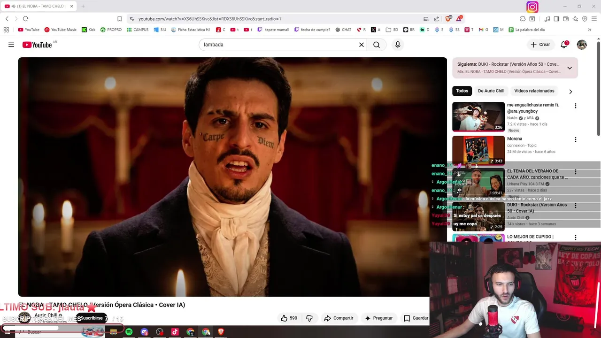The width and height of the screenshot is (601, 338).
Task: Expand the Siguiente mix playlist panel
Action: [x=570, y=68]
